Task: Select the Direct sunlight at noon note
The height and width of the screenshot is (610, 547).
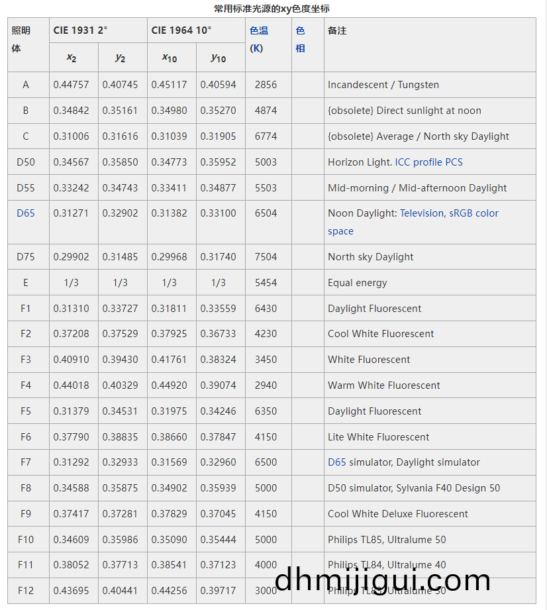Action: click(405, 111)
